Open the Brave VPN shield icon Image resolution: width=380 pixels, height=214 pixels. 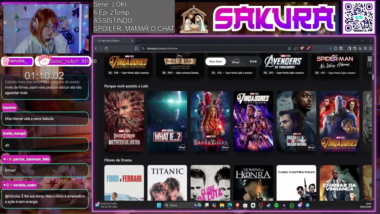click(x=365, y=48)
